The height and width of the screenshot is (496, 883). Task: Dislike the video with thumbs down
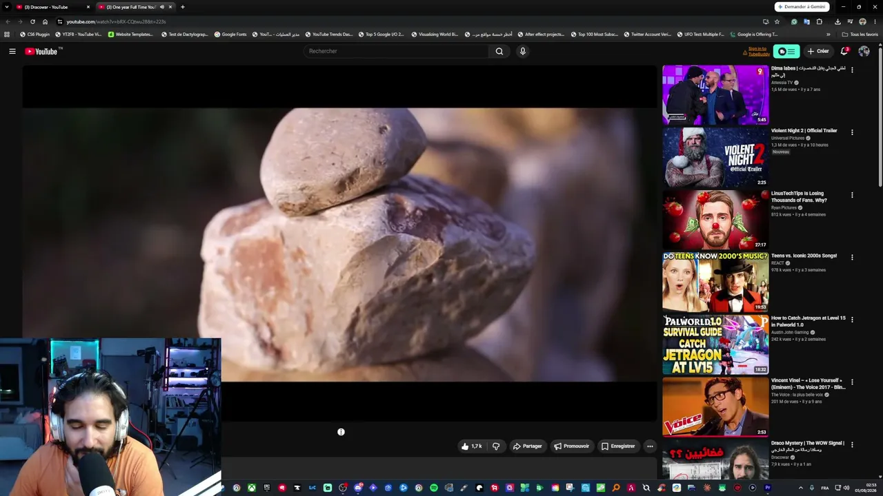point(496,446)
